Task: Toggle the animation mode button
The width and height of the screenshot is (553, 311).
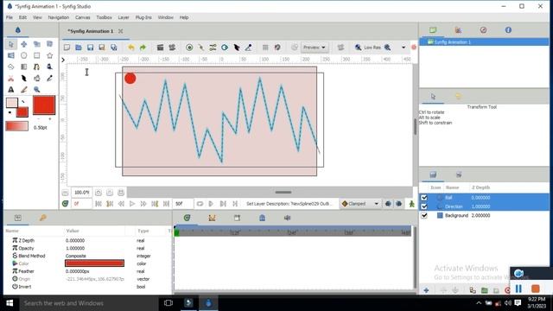Action: tap(411, 204)
